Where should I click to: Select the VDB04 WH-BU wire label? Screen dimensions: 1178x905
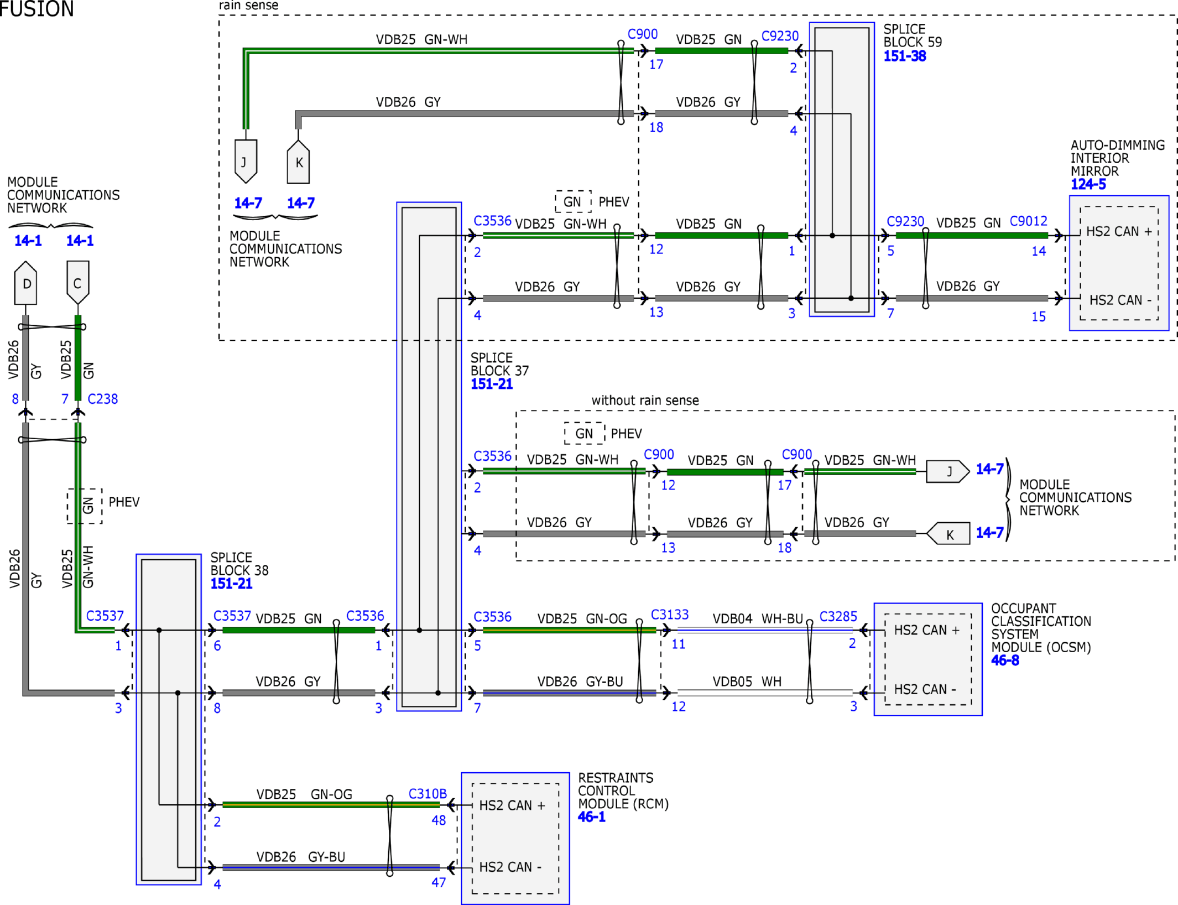(758, 618)
